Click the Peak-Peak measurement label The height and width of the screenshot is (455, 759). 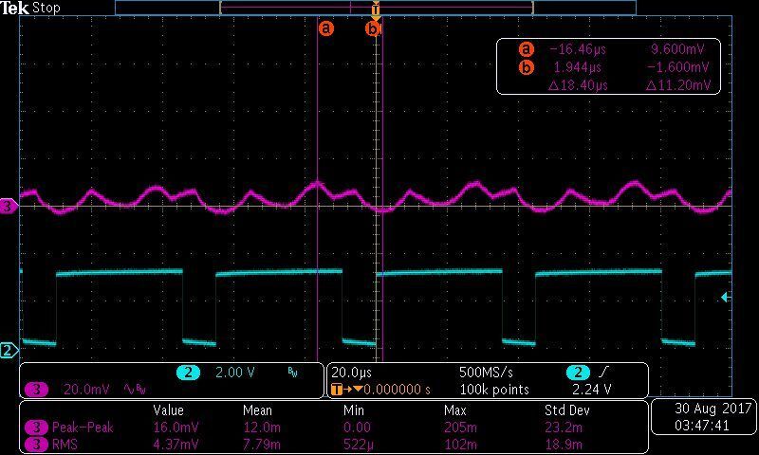tap(83, 428)
